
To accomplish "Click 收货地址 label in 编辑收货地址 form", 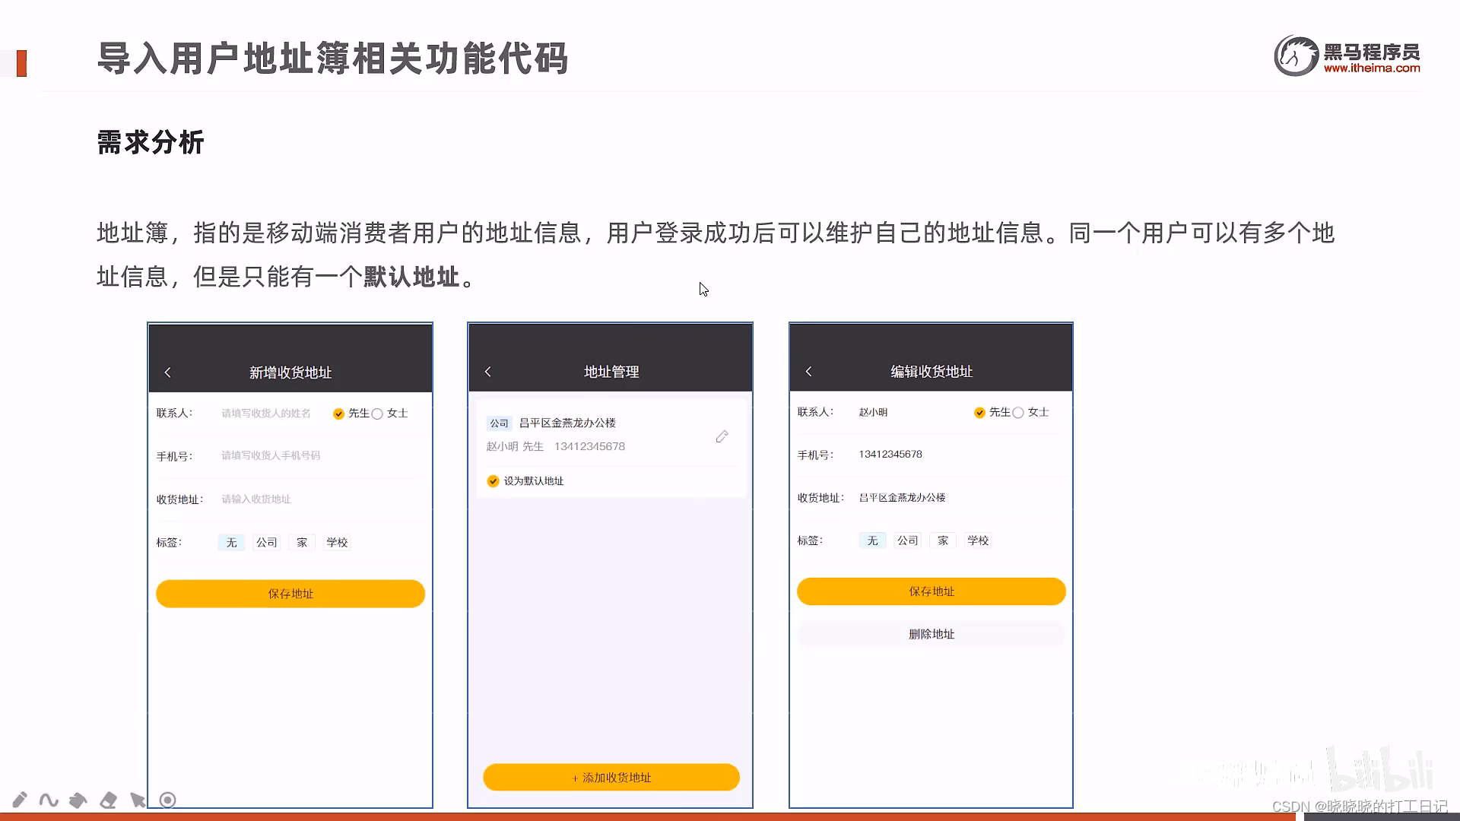I will click(820, 498).
